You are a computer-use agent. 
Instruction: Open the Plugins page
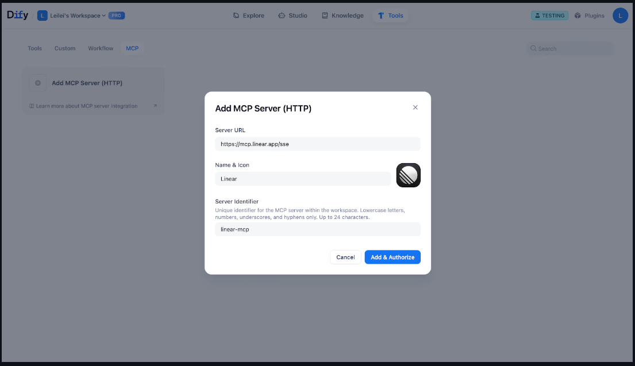589,16
